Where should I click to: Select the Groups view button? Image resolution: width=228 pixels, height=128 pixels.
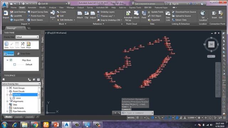pos(9,54)
